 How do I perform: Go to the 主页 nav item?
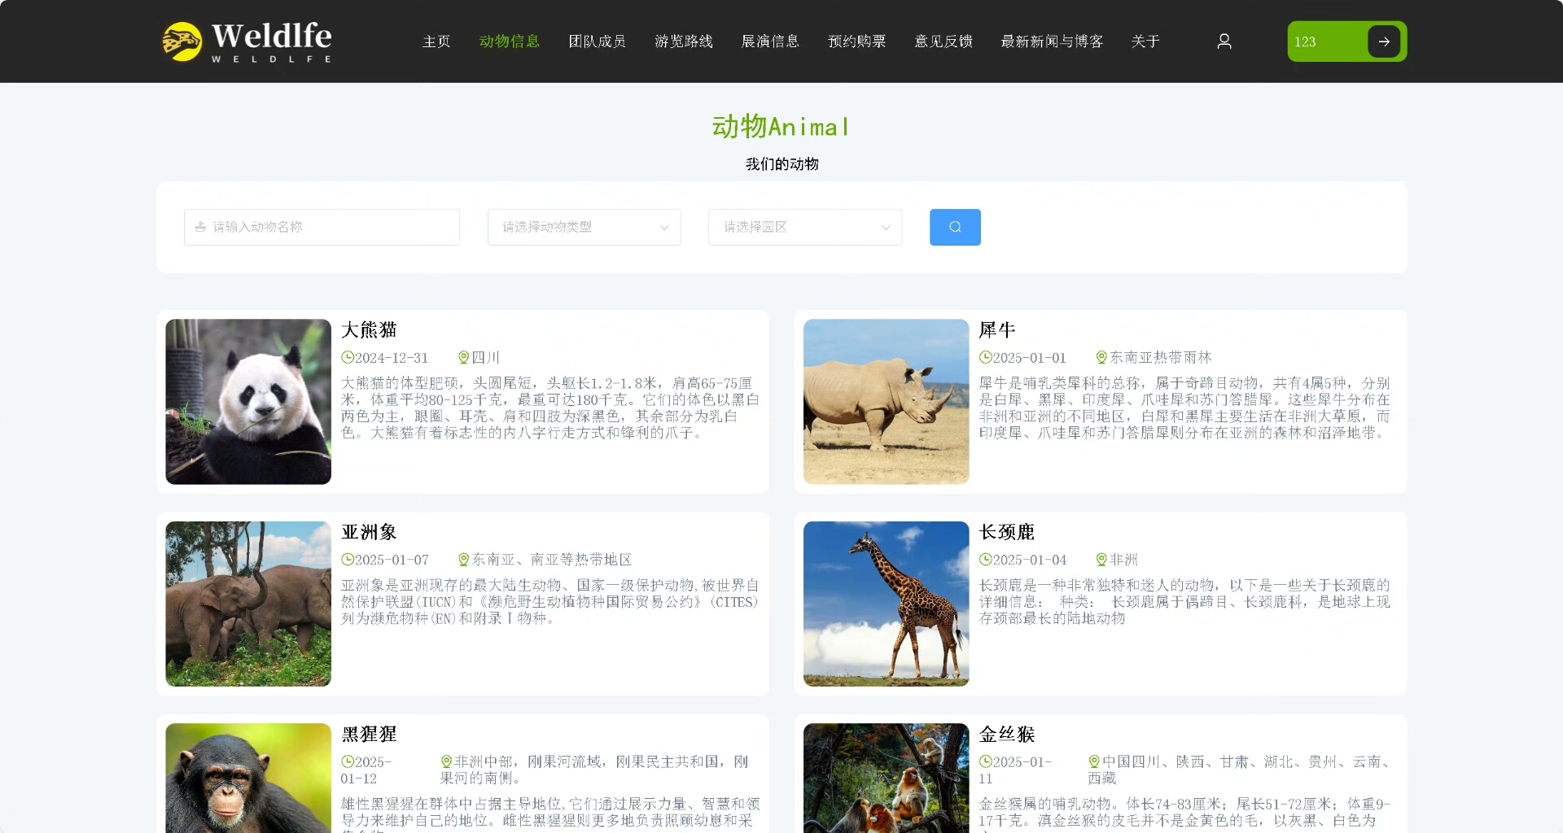pos(436,41)
